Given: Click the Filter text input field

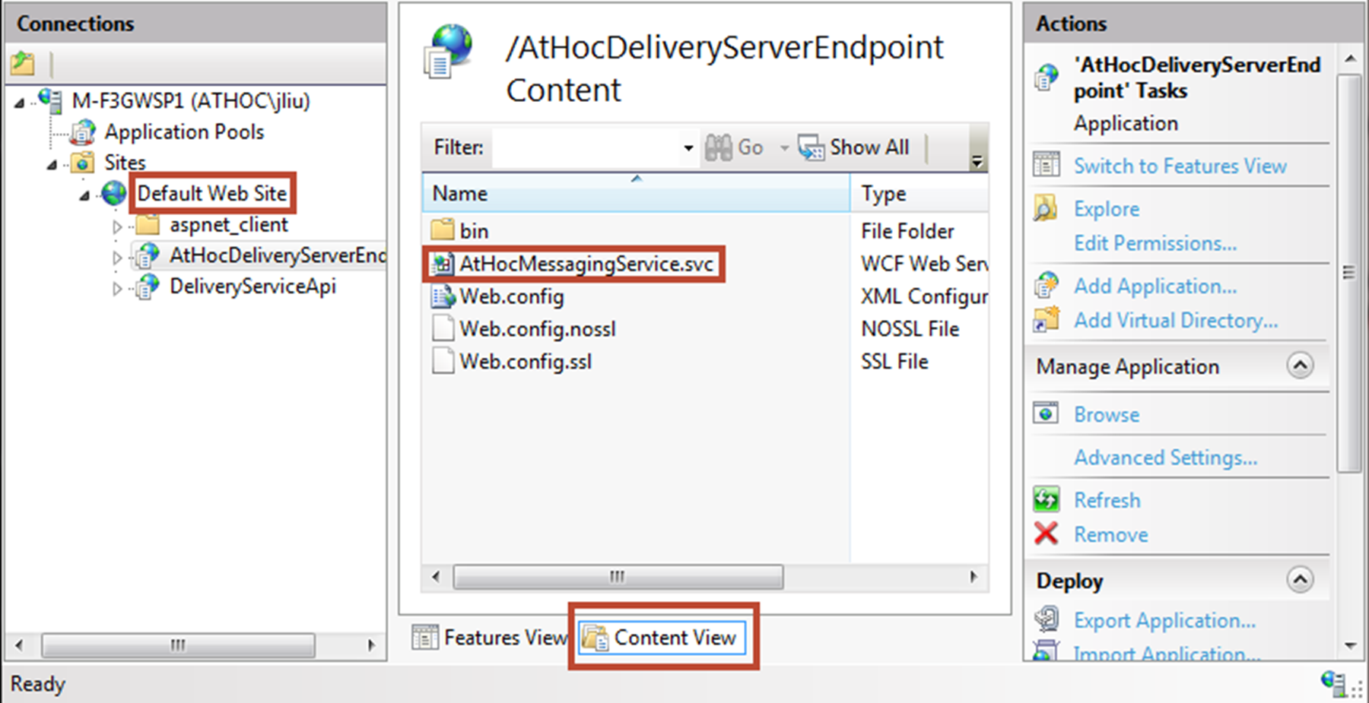Looking at the screenshot, I should (586, 147).
